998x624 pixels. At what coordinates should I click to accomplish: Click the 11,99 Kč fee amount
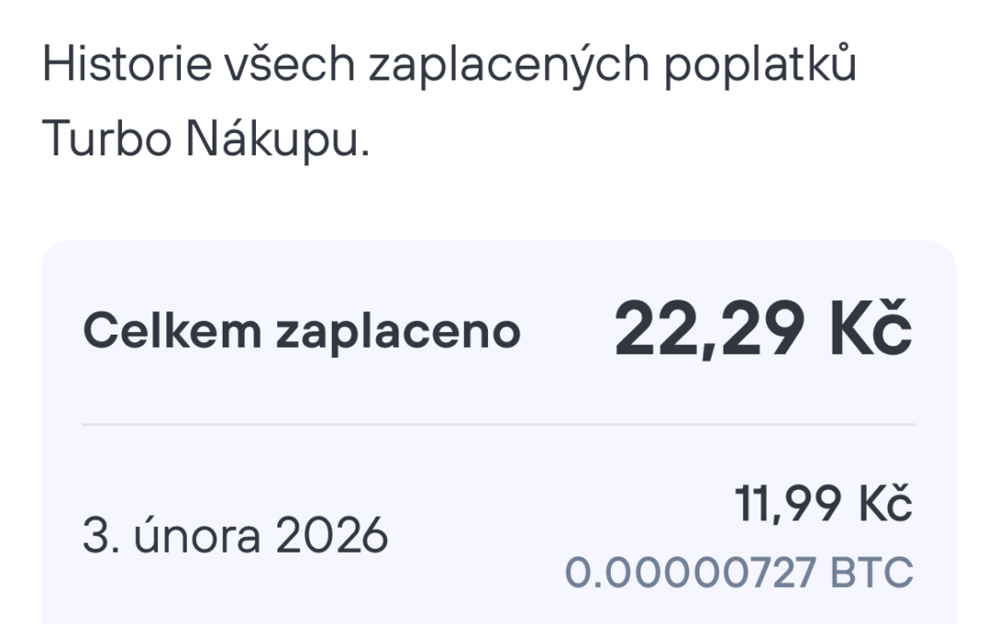[x=823, y=504]
